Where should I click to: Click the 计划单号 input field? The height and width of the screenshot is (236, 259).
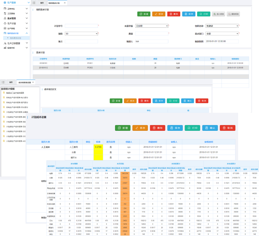coord(81,26)
